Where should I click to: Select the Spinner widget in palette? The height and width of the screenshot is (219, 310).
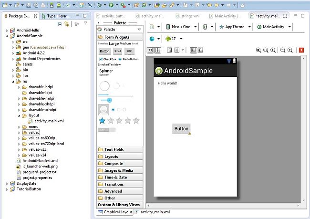tap(106, 72)
